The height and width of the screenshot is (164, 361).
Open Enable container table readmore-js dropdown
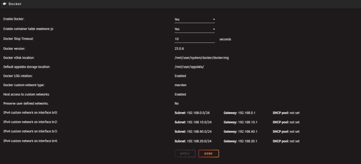[x=195, y=29]
